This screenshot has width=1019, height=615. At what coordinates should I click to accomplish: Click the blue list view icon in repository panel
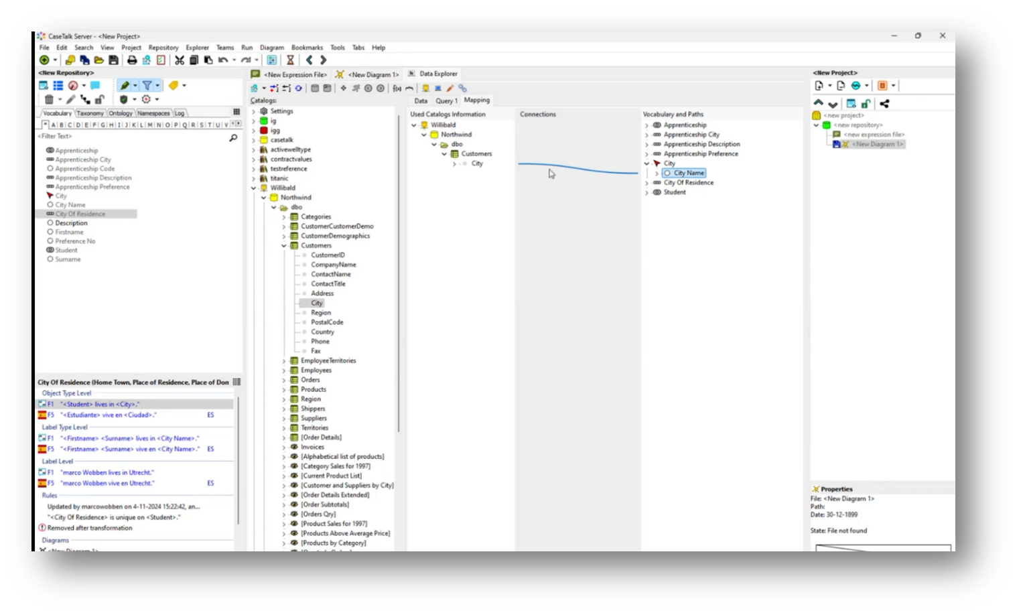coord(58,86)
